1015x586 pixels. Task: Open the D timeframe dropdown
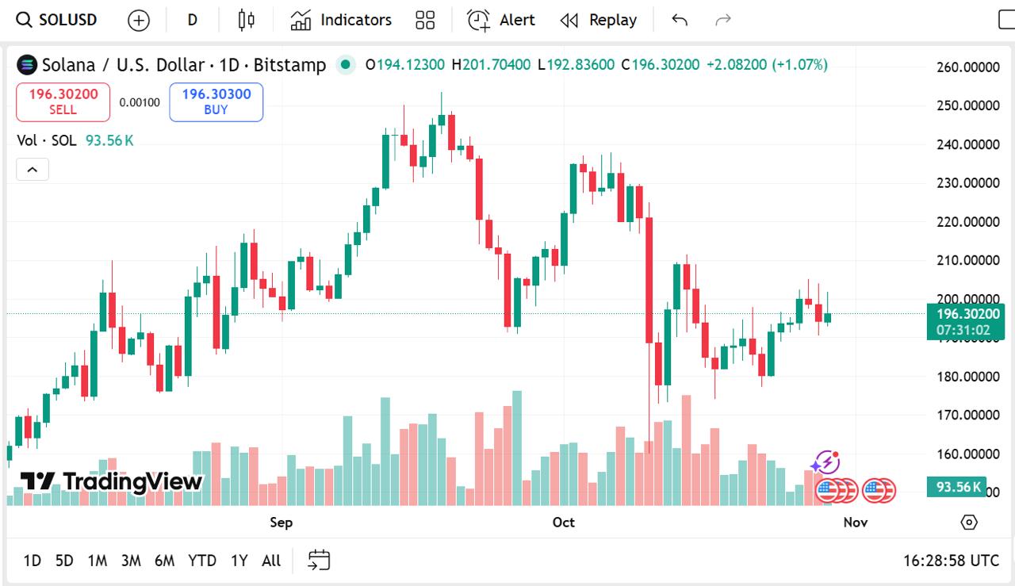(192, 20)
